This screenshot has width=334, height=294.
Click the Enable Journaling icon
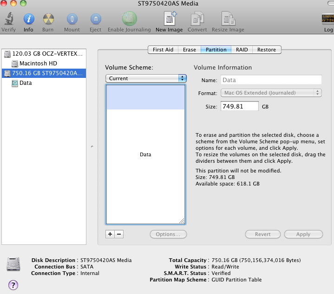129,19
